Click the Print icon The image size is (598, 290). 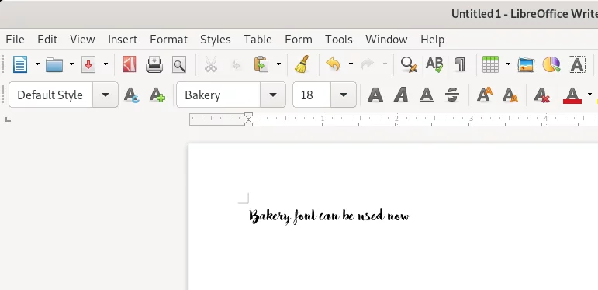pos(154,64)
